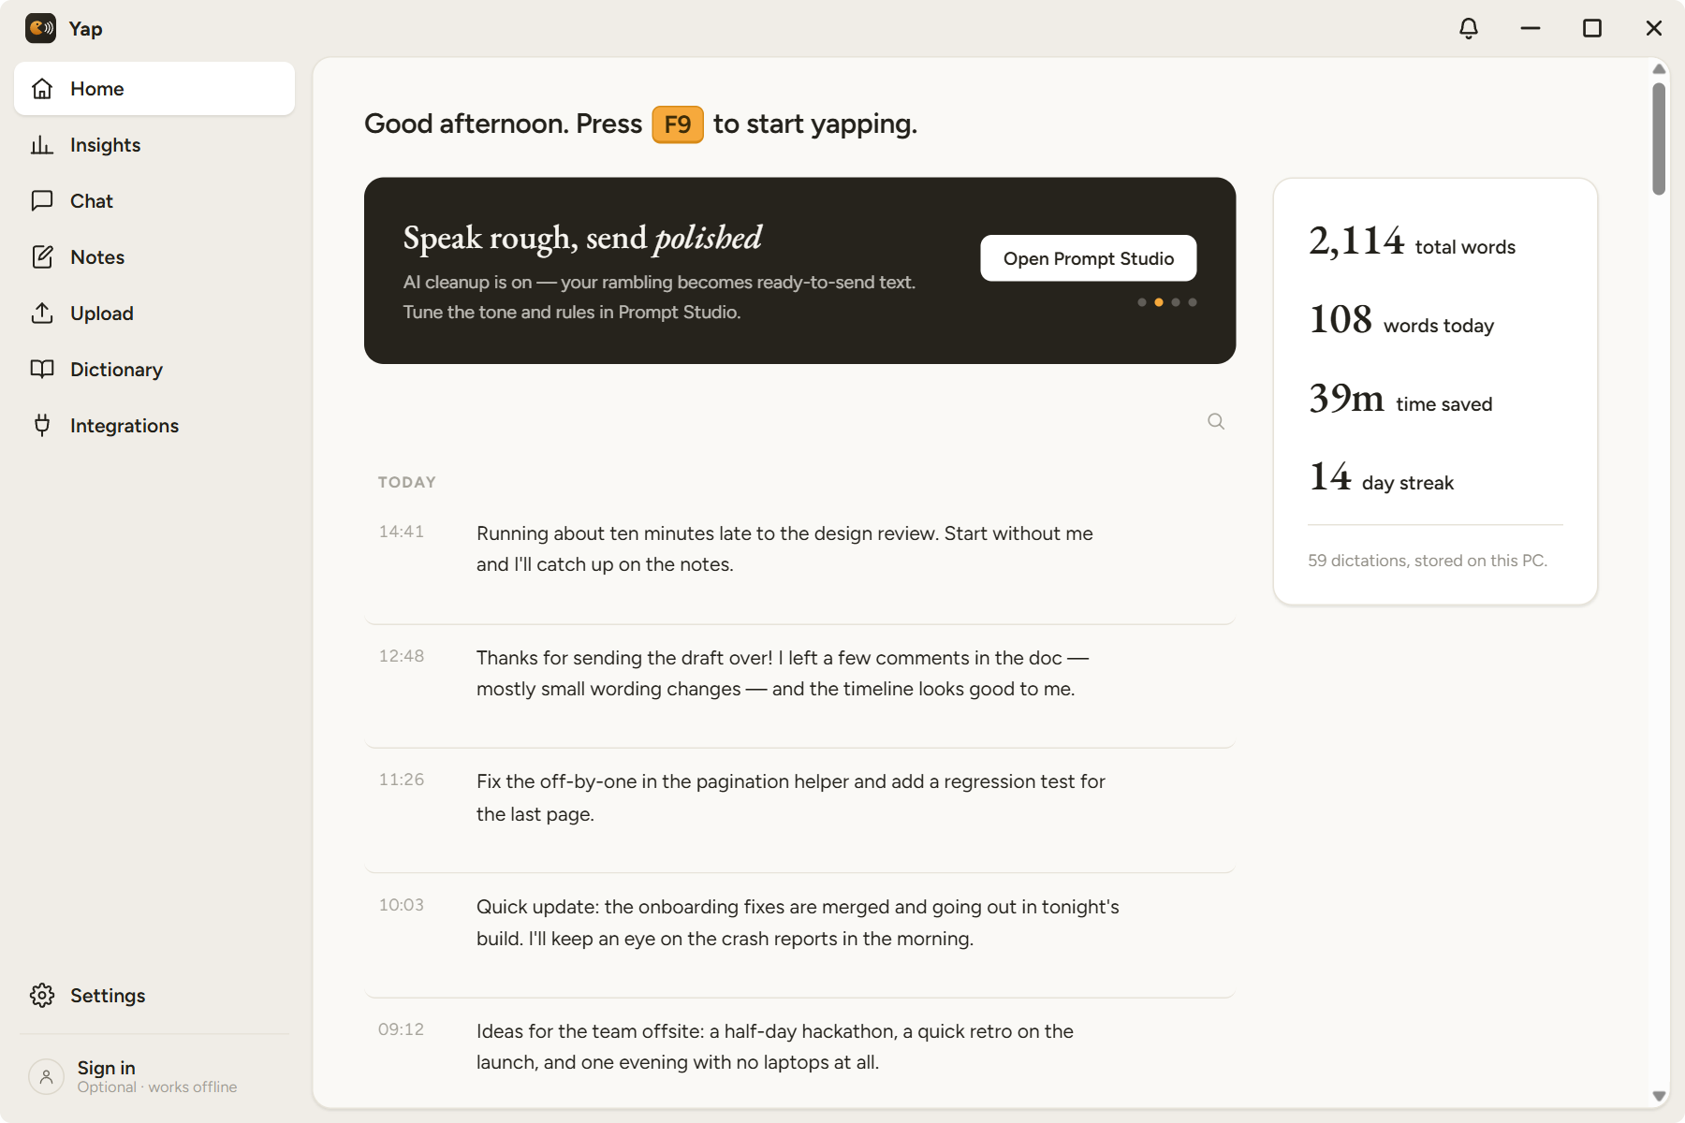
Task: Select the last carousel dot in banner
Action: click(x=1193, y=302)
